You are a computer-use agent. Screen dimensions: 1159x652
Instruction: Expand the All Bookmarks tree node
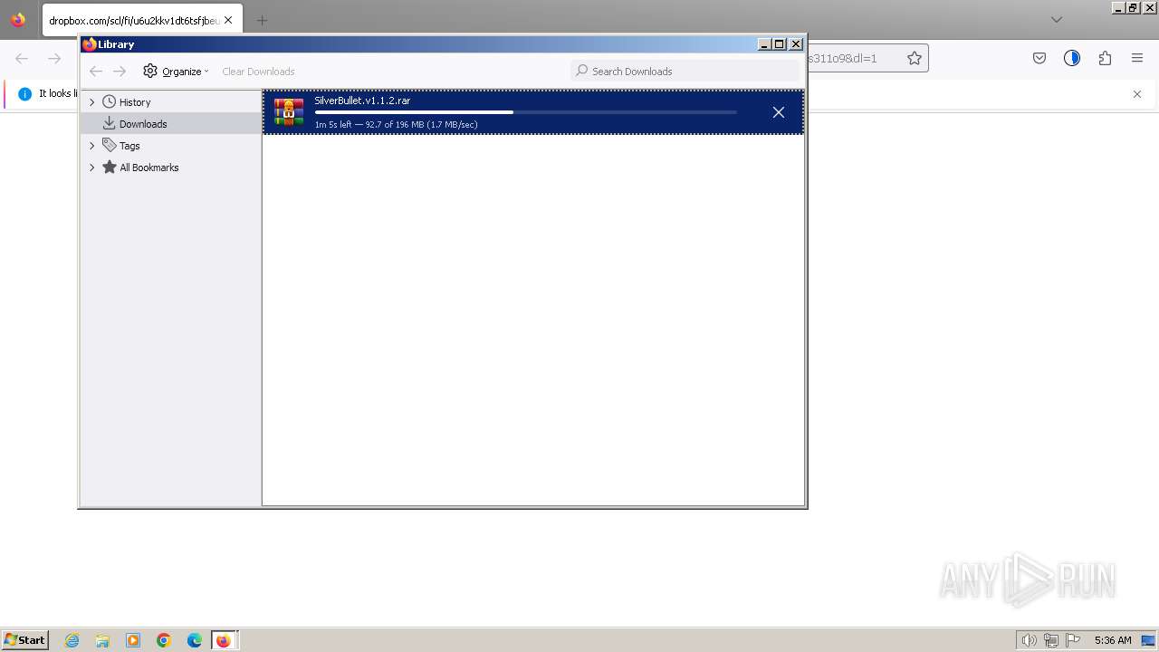coord(91,168)
